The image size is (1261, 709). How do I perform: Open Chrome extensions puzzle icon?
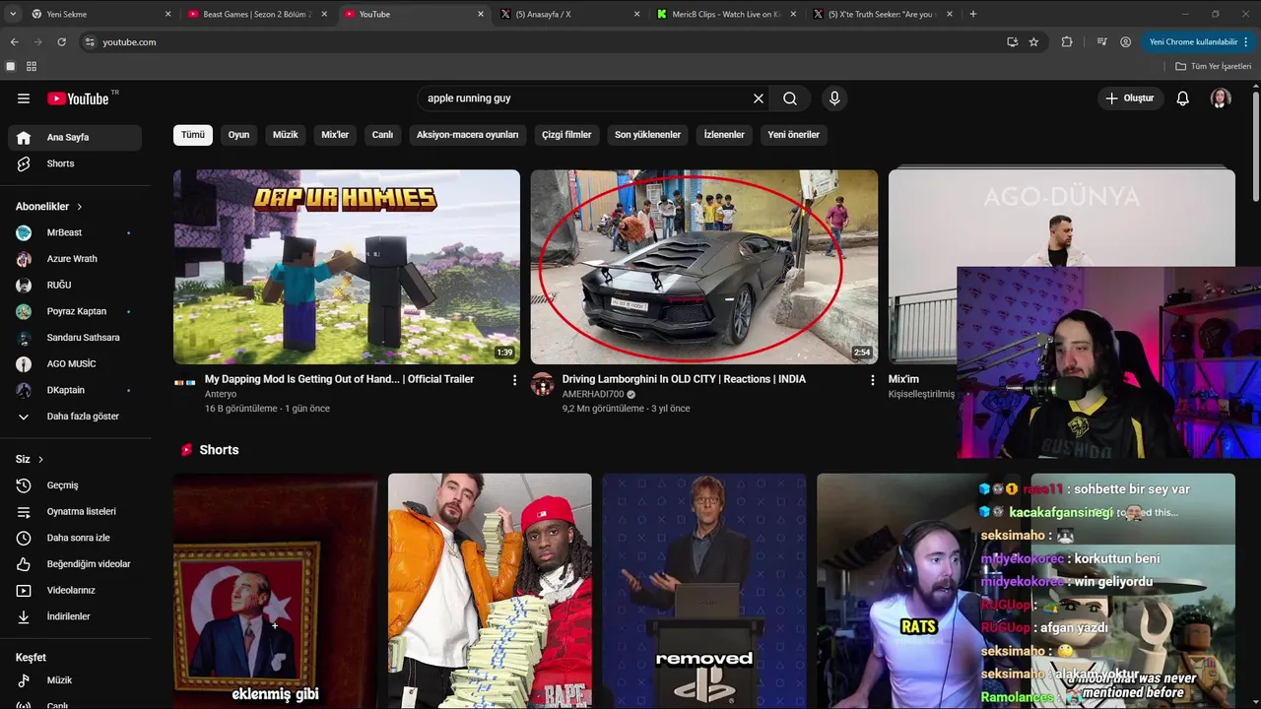coord(1067,42)
